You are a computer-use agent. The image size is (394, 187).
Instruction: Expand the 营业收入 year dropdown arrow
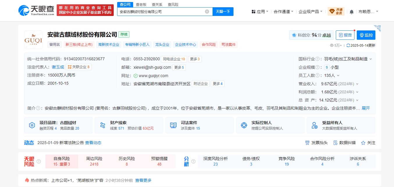(357, 84)
